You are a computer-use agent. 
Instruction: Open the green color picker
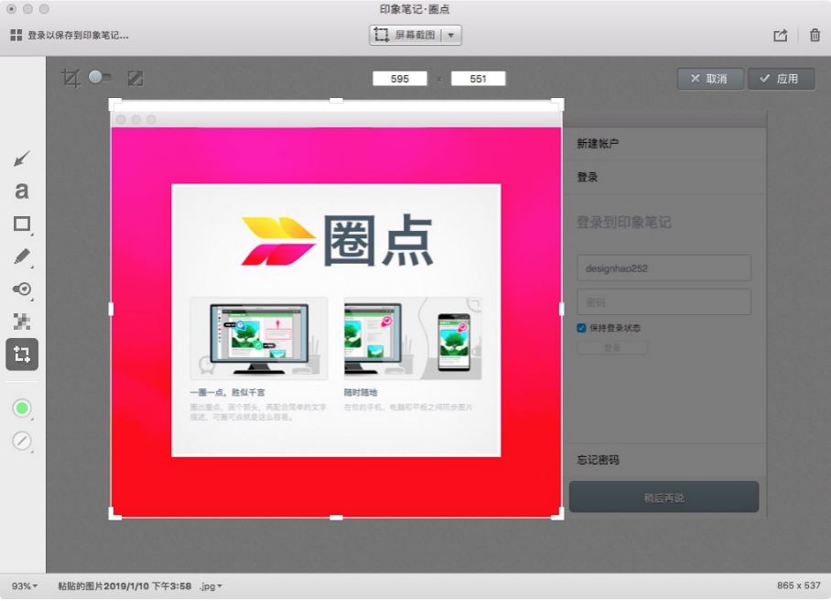22,408
